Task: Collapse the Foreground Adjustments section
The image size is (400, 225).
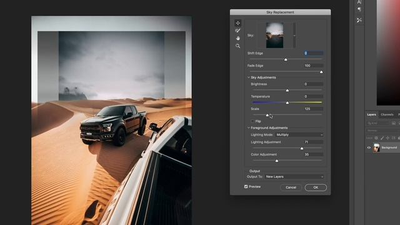Action: click(249, 127)
